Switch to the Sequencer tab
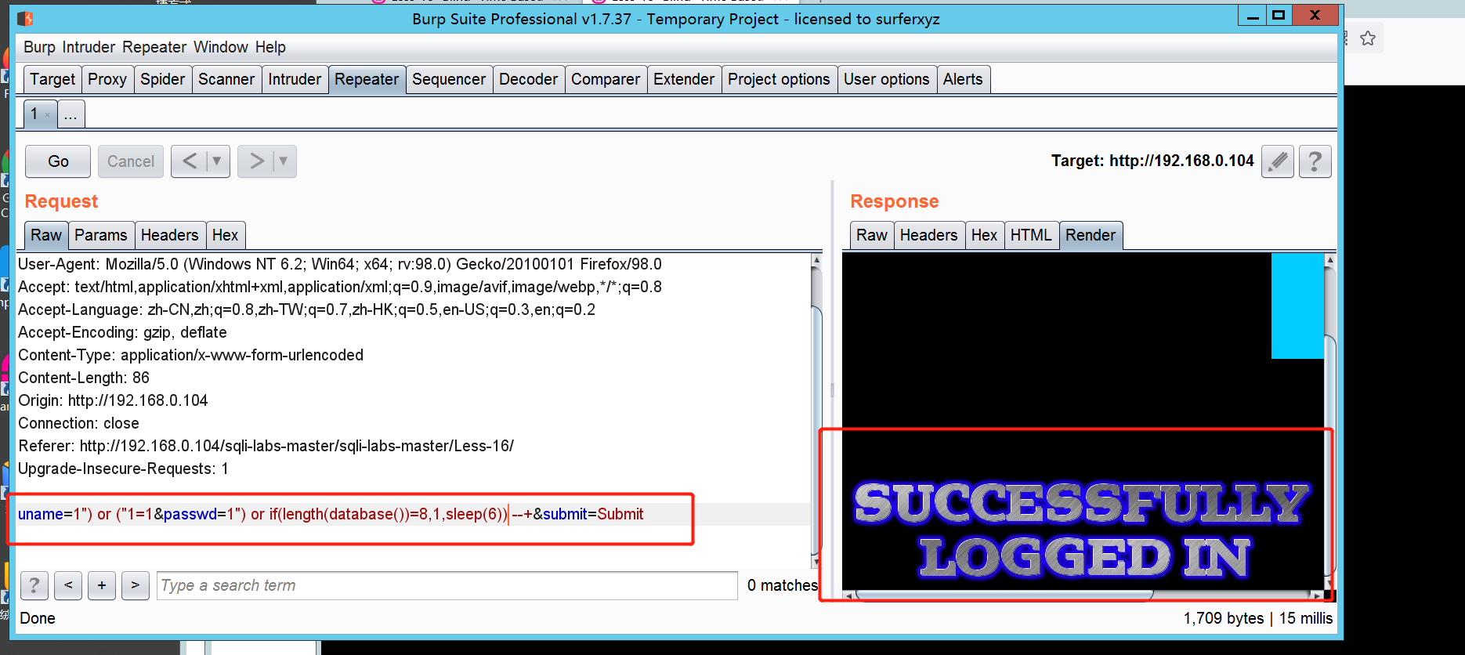Image resolution: width=1465 pixels, height=655 pixels. click(449, 79)
